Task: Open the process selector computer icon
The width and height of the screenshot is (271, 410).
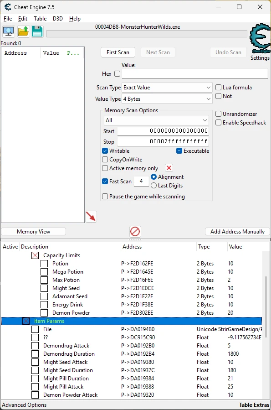Action: 9,31
